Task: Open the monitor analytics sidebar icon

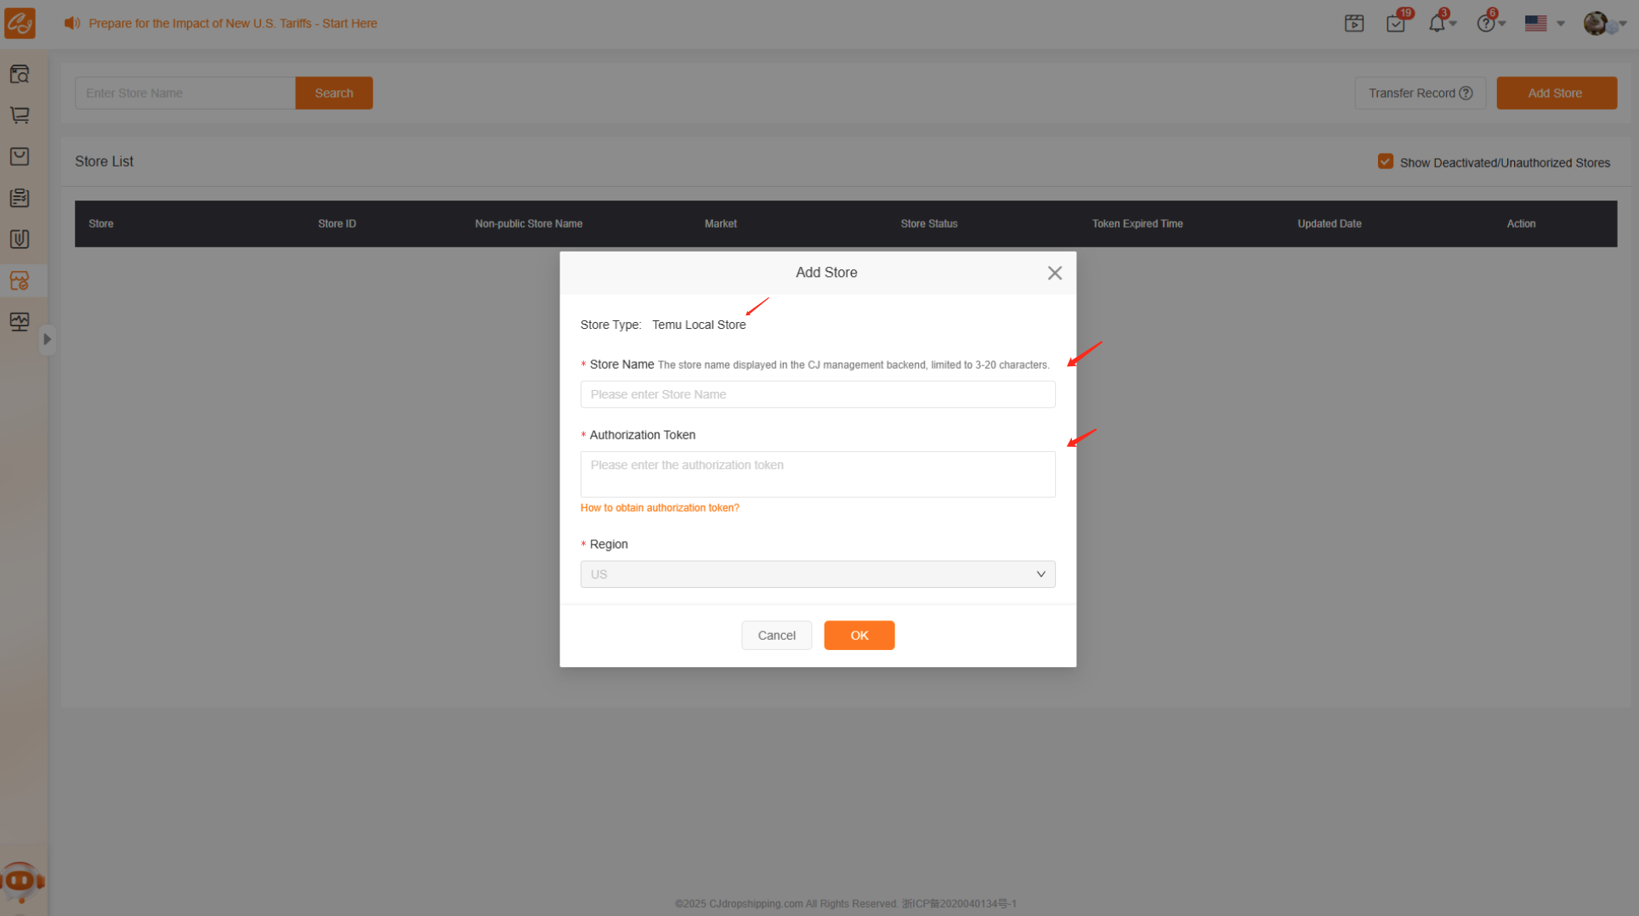Action: [20, 321]
